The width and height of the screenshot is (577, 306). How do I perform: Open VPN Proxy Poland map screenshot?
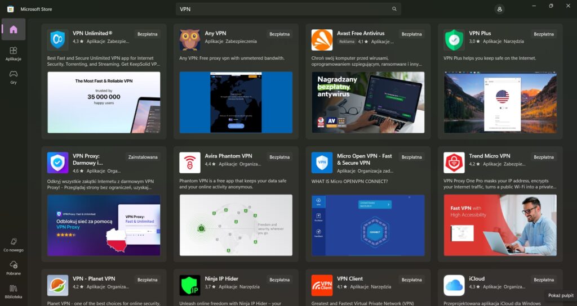pyautogui.click(x=104, y=225)
